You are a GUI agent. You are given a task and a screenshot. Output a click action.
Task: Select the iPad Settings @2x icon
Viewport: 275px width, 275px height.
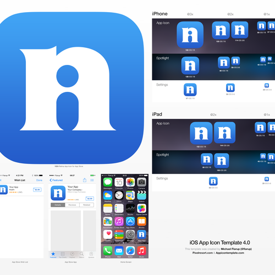pos(213,181)
